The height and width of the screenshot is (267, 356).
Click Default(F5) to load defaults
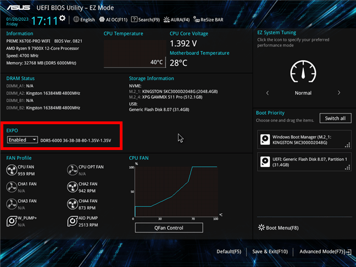pos(229,252)
